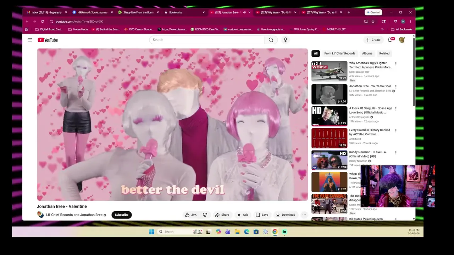
Task: Open the USDM DVD Case bookmark
Action: 205,29
